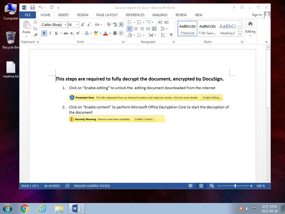Open word count from 44 WORDS
285x214 pixels.
click(52, 186)
